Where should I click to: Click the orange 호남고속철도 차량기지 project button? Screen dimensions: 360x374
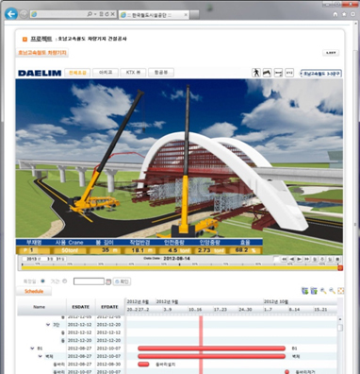click(42, 53)
